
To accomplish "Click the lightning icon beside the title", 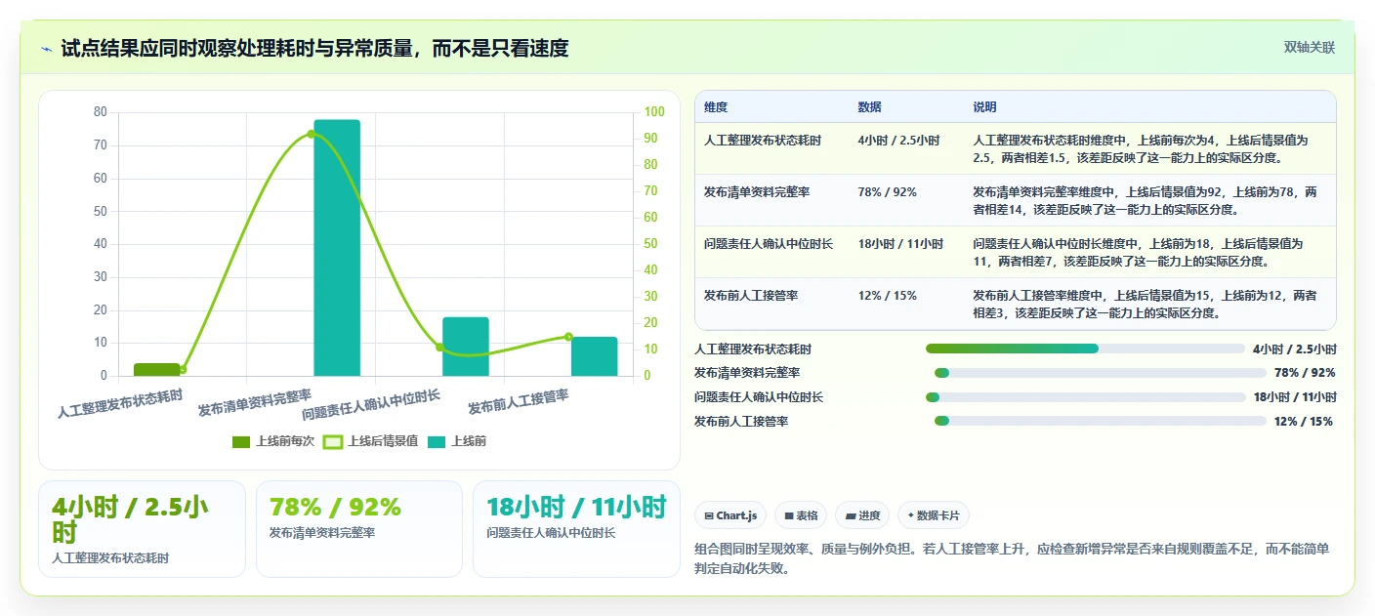I will 46,49.
